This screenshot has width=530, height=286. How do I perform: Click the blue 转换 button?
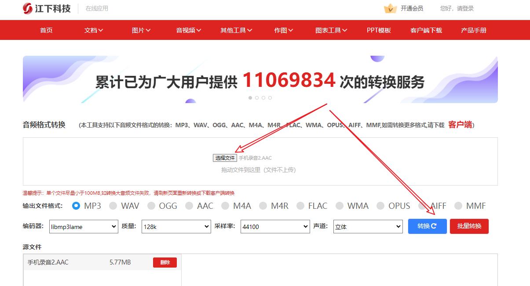tap(427, 226)
